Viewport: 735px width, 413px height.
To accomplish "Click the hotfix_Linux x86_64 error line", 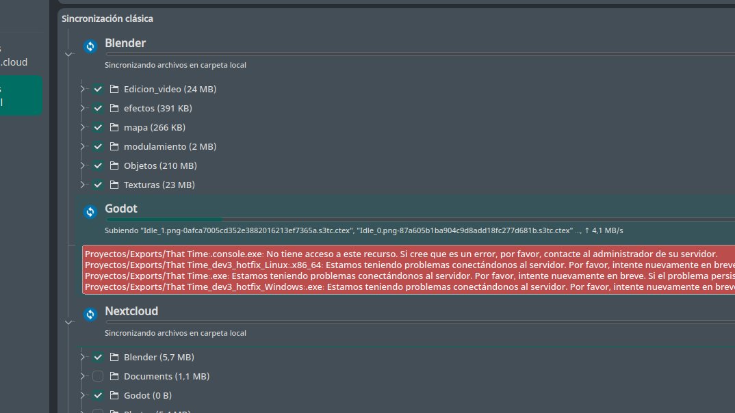I will coord(410,265).
